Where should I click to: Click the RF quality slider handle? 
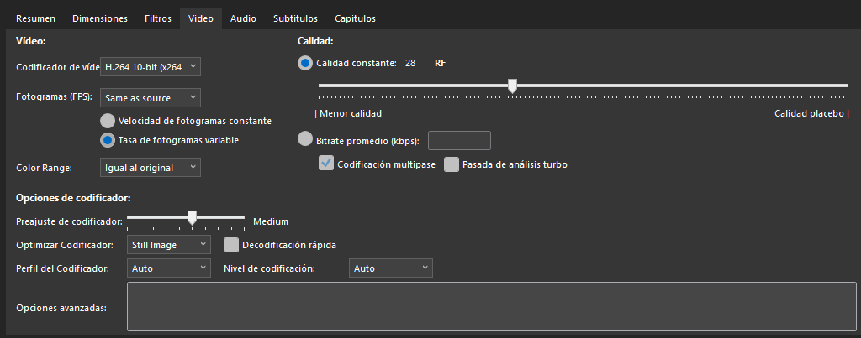tap(512, 86)
